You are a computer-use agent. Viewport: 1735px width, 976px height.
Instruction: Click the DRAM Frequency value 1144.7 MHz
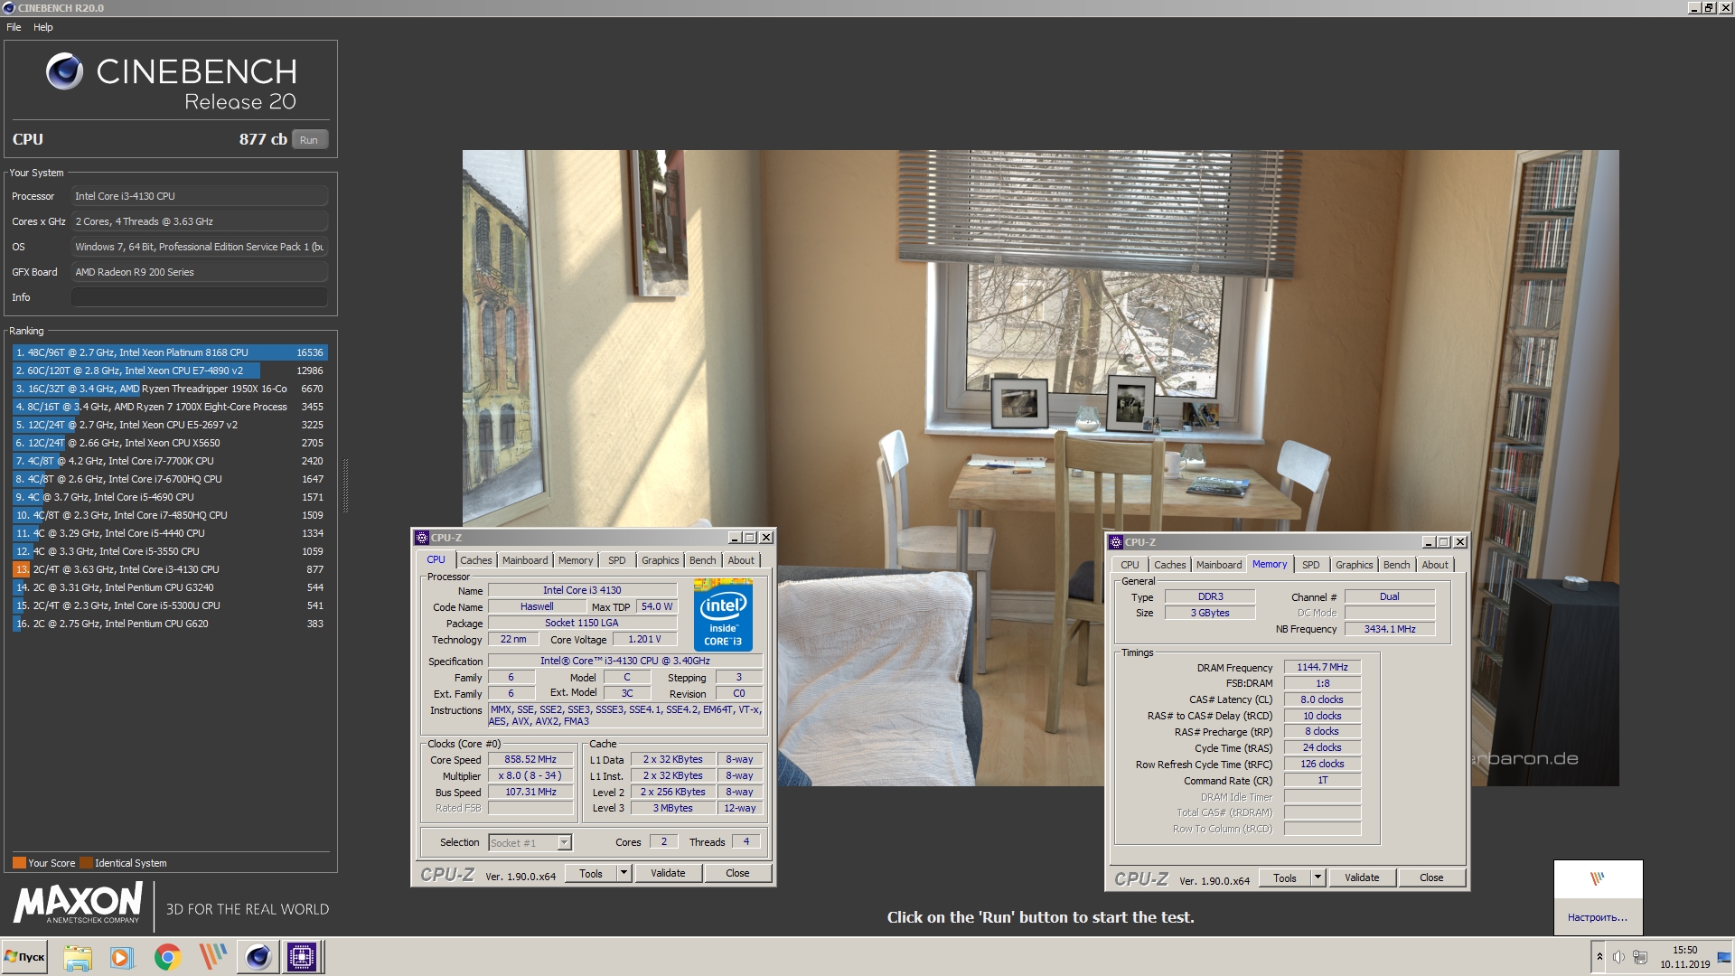(1322, 668)
